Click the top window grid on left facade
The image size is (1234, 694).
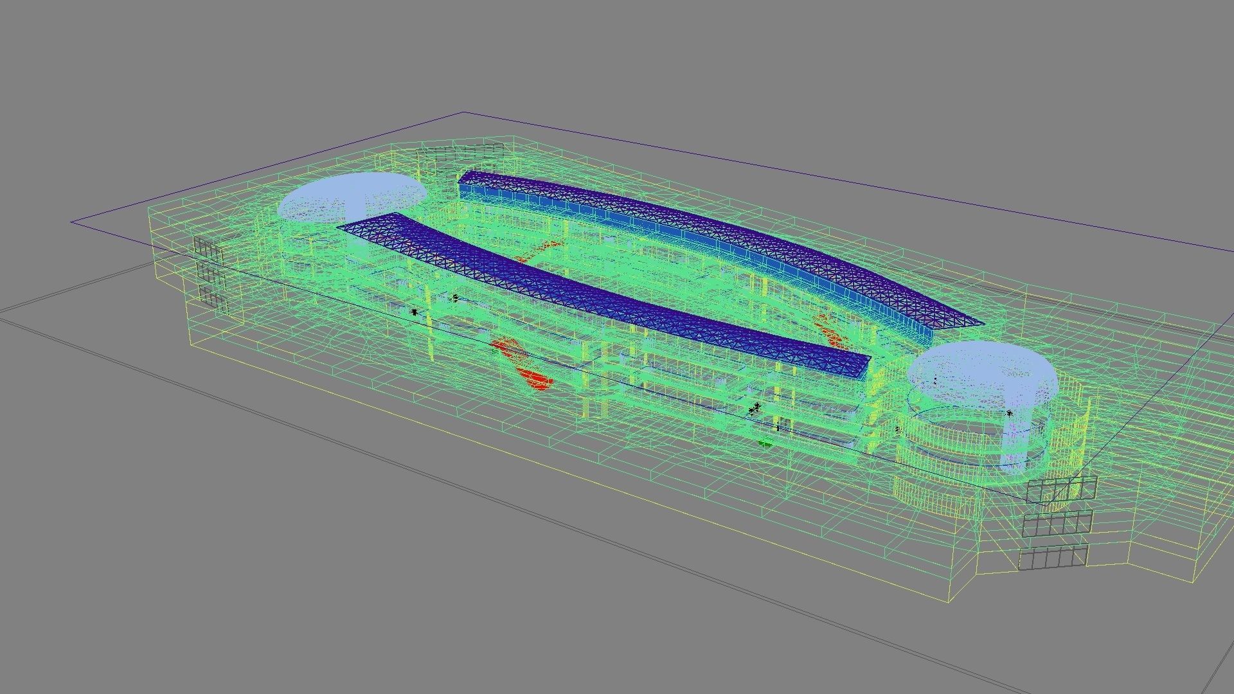point(207,251)
